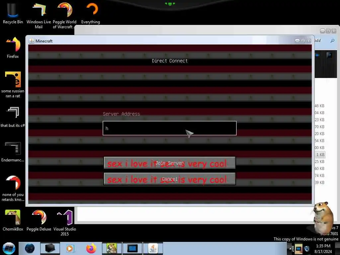Image resolution: width=340 pixels, height=255 pixels.
Task: Open the monitor tray icon
Action: (298, 249)
